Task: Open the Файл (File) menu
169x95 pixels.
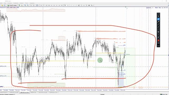Action: coord(1,3)
